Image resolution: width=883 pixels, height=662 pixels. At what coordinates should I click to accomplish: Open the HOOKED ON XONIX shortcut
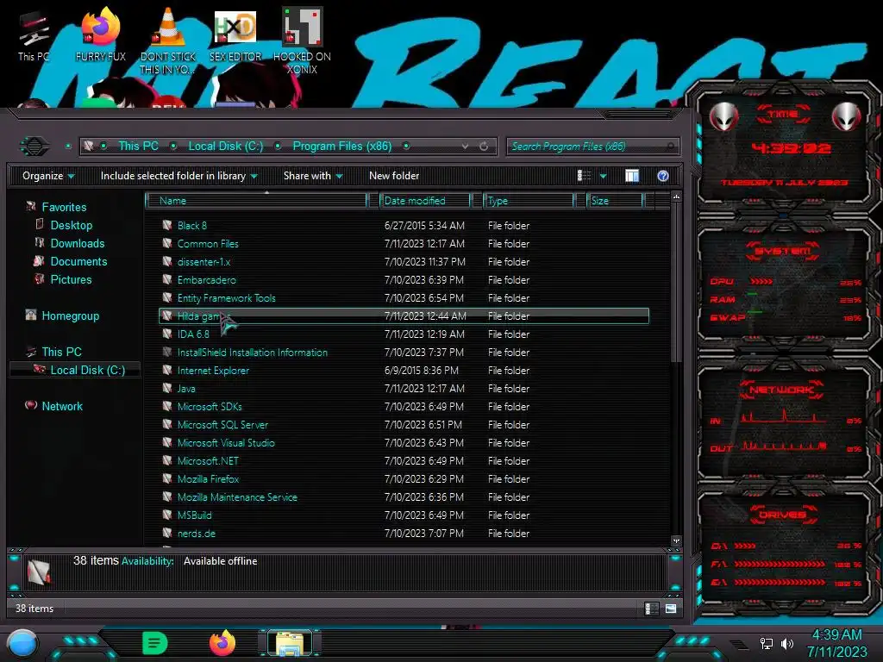click(302, 41)
